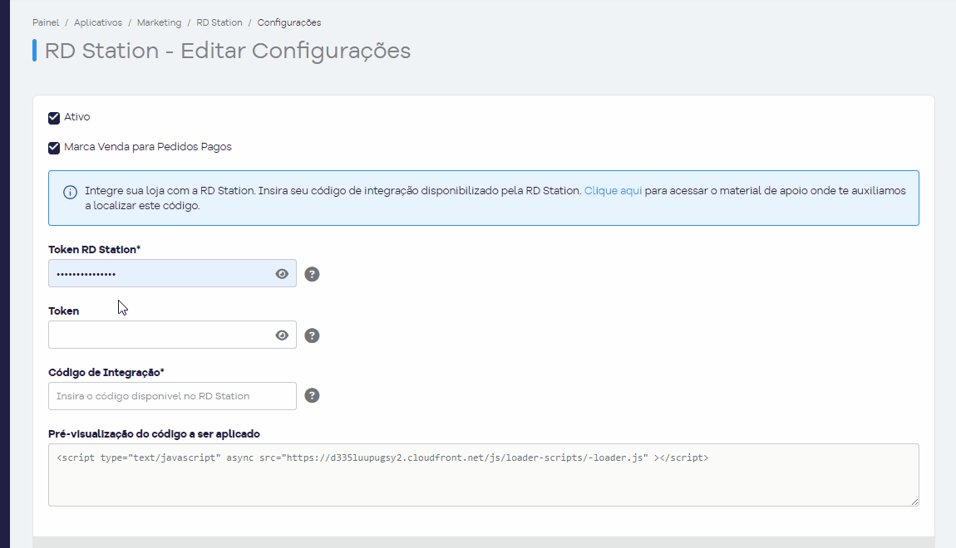956x548 pixels.
Task: Click the Código de Integração input field
Action: 173,396
